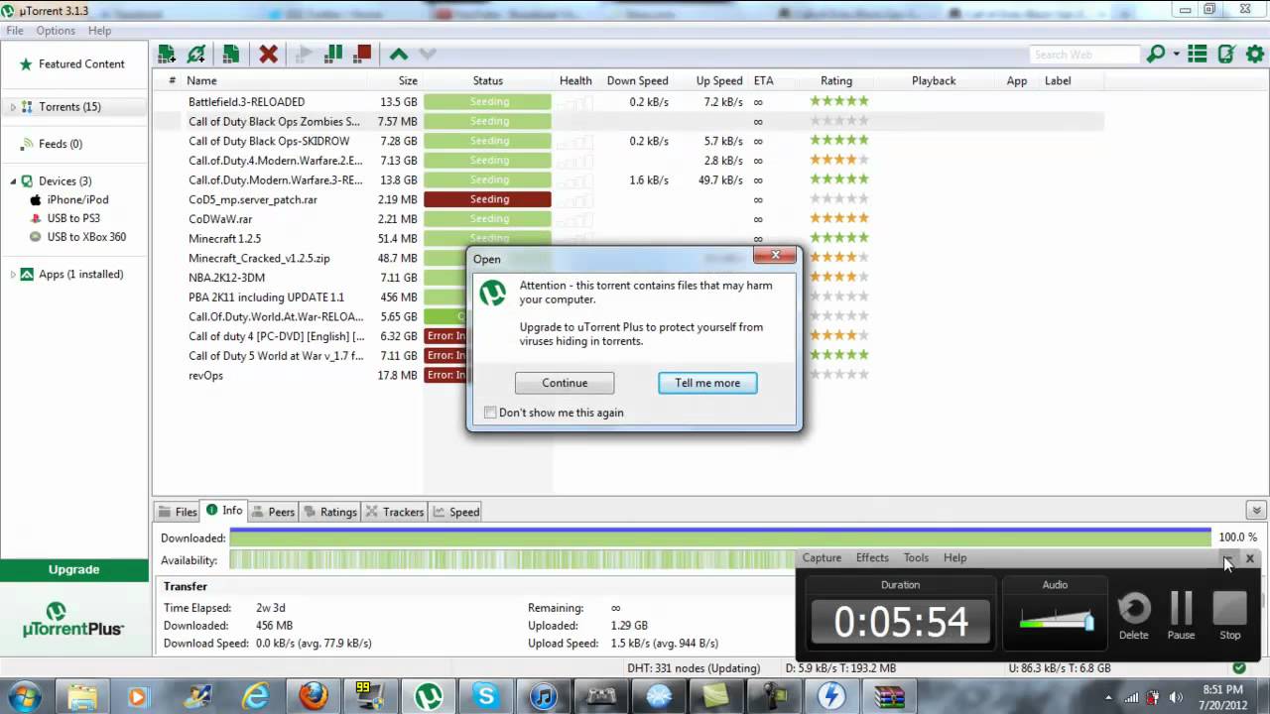Click Tell me more button
Viewport: 1270px width, 714px height.
pyautogui.click(x=707, y=383)
